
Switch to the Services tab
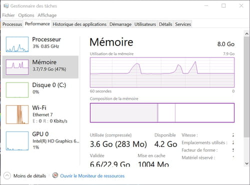[x=183, y=24]
